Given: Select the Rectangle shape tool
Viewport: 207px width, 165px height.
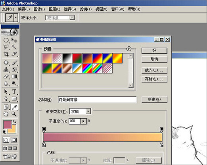Looking at the screenshot, I should (x=14, y=98).
